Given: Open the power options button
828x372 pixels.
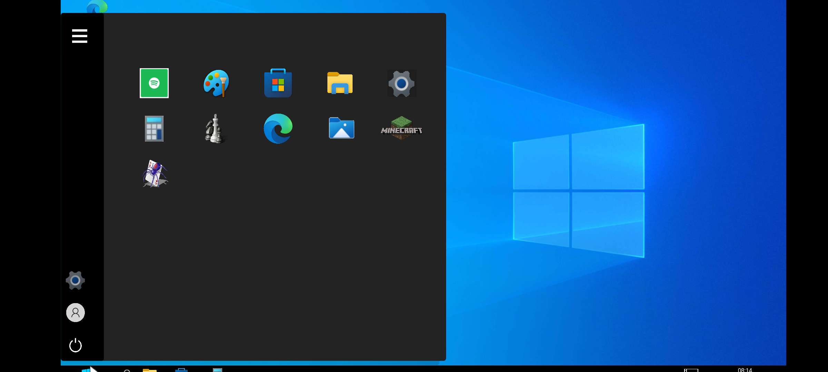Looking at the screenshot, I should (x=75, y=345).
